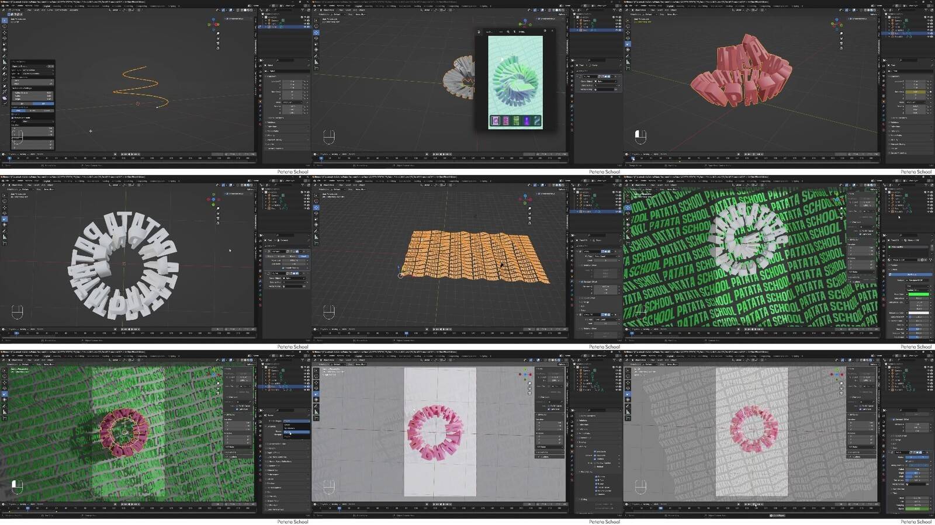Toggle the 'Show in edit mode' checkbox
The height and width of the screenshot is (525, 935).
[13, 117]
